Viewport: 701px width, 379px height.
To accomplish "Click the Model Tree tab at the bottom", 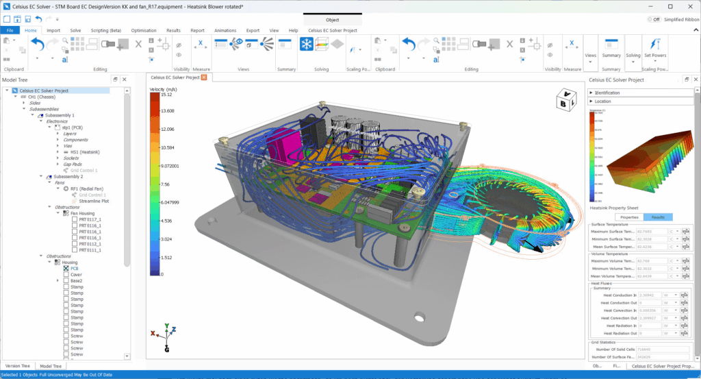I will tap(51, 366).
